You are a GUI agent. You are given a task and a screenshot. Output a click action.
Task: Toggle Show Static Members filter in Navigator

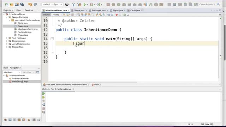(14, 120)
